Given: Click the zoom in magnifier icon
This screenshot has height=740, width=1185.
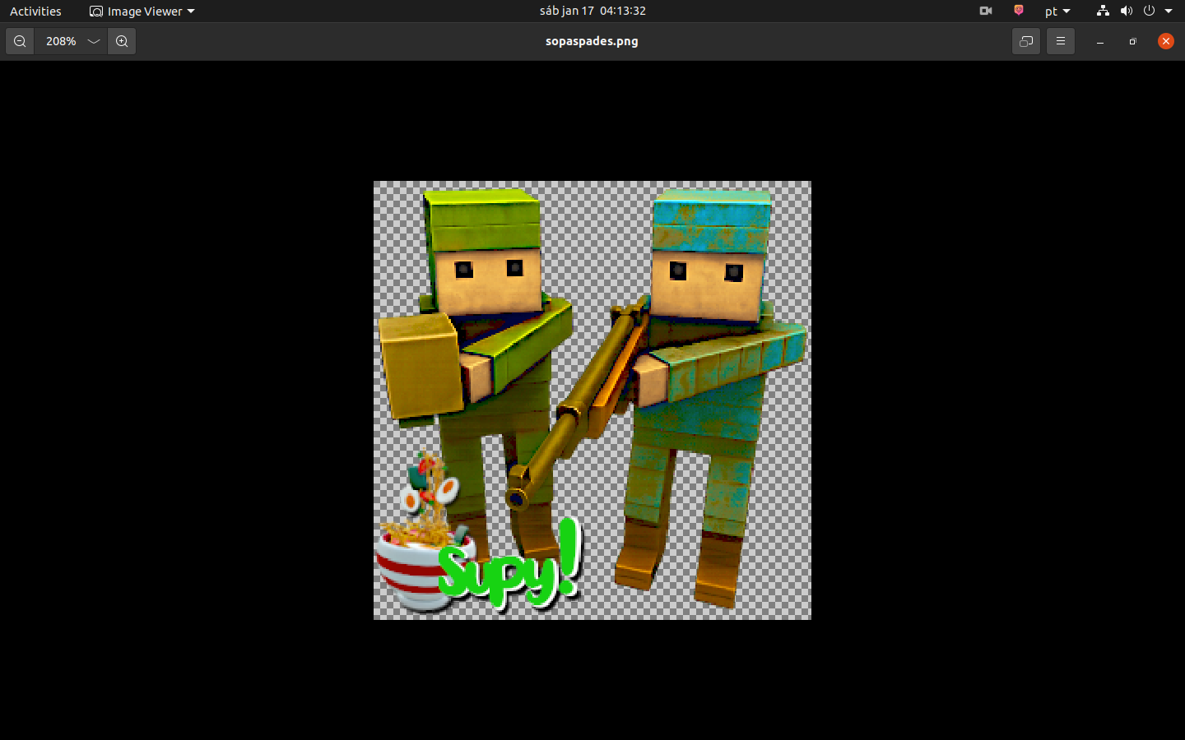Looking at the screenshot, I should (x=122, y=41).
